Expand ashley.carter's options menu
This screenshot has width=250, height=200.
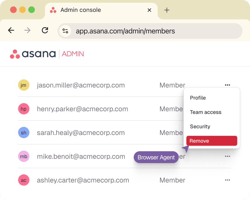[x=227, y=180]
